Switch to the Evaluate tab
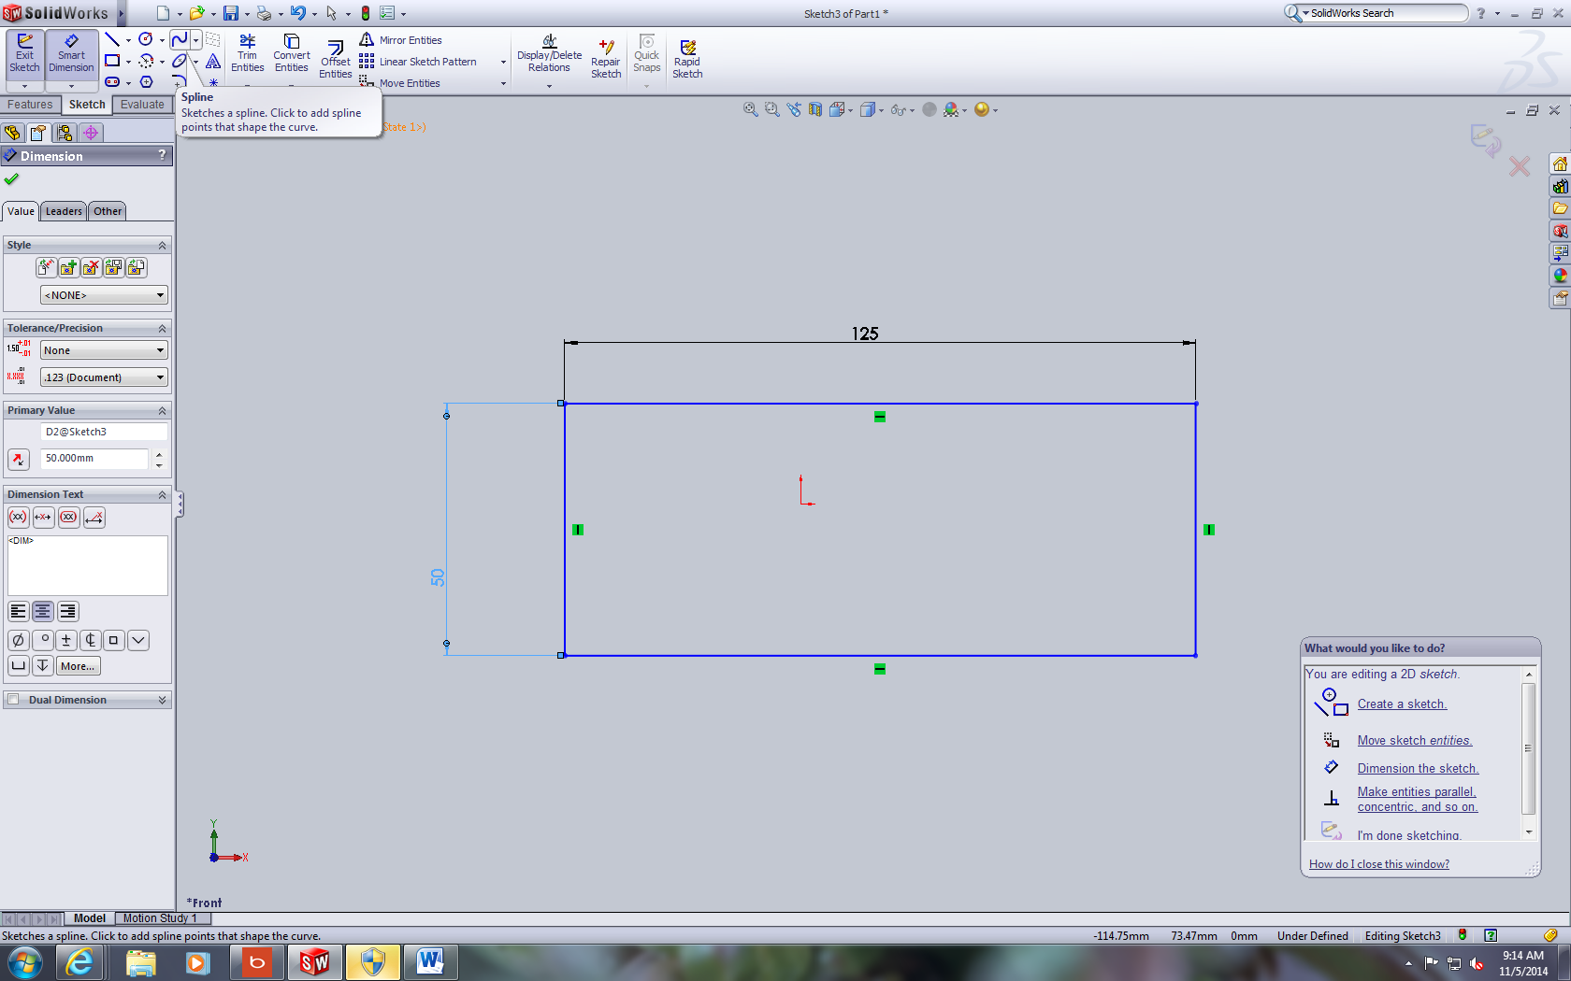The height and width of the screenshot is (981, 1571). (x=142, y=105)
